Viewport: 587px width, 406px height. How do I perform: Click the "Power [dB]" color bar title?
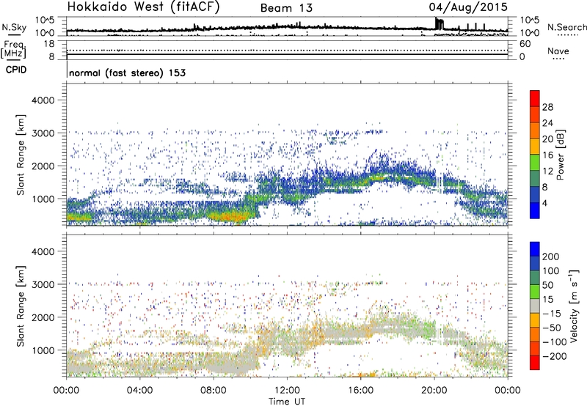[x=561, y=155]
